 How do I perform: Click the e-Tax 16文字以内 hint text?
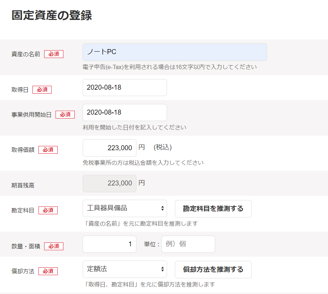point(170,67)
